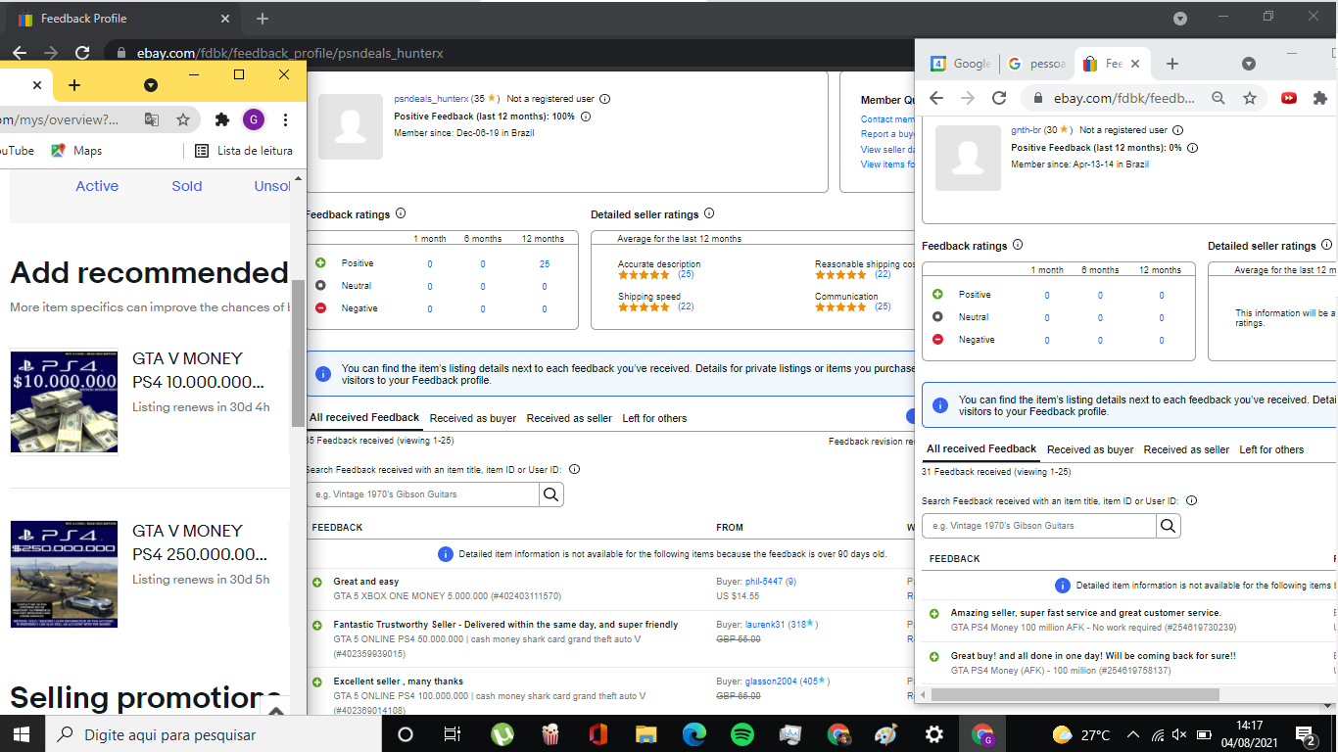The image size is (1338, 752).
Task: Open tab search dropdown in yellow Chrome window
Action: coord(151,85)
